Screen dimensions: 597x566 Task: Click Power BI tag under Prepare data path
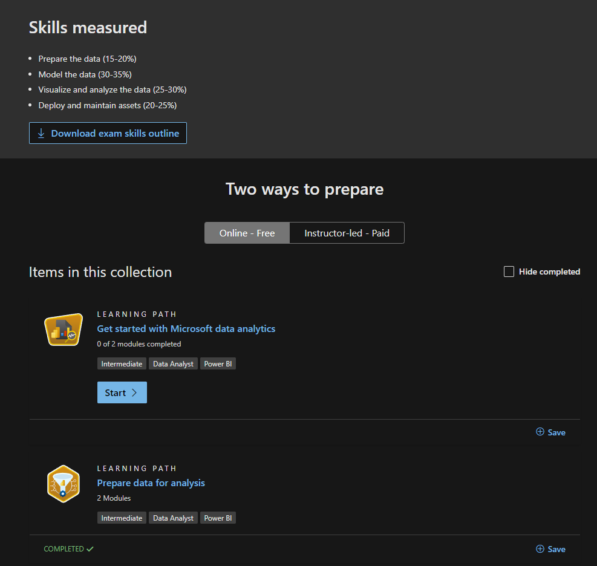(x=218, y=518)
